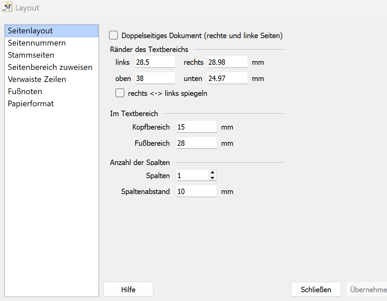Click the oben margin input field
Screen dimensions: 387x301
click(x=155, y=78)
